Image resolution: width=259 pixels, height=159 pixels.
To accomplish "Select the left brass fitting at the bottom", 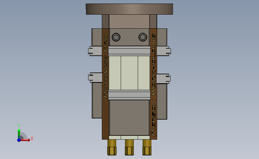I will click(x=112, y=147).
